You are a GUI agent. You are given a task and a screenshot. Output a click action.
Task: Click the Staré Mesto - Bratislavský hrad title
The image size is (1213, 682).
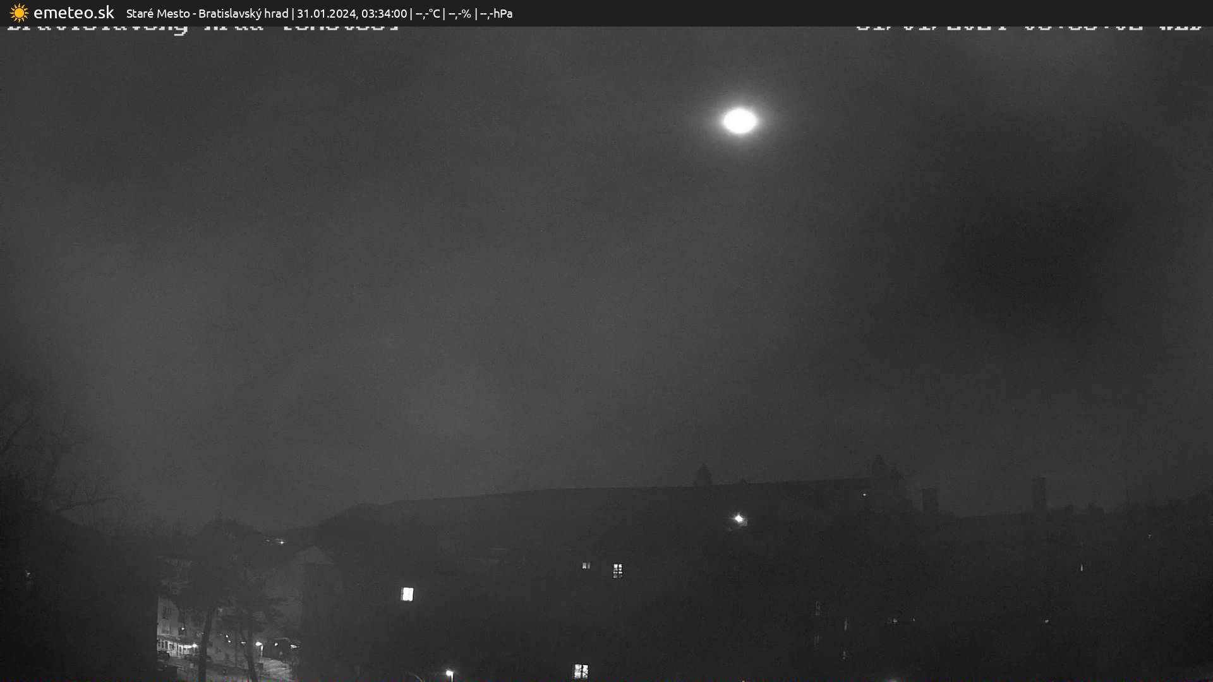[x=207, y=14]
